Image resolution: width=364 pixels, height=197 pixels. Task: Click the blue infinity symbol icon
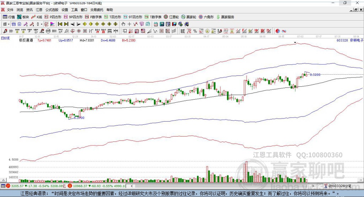[x=284, y=31]
